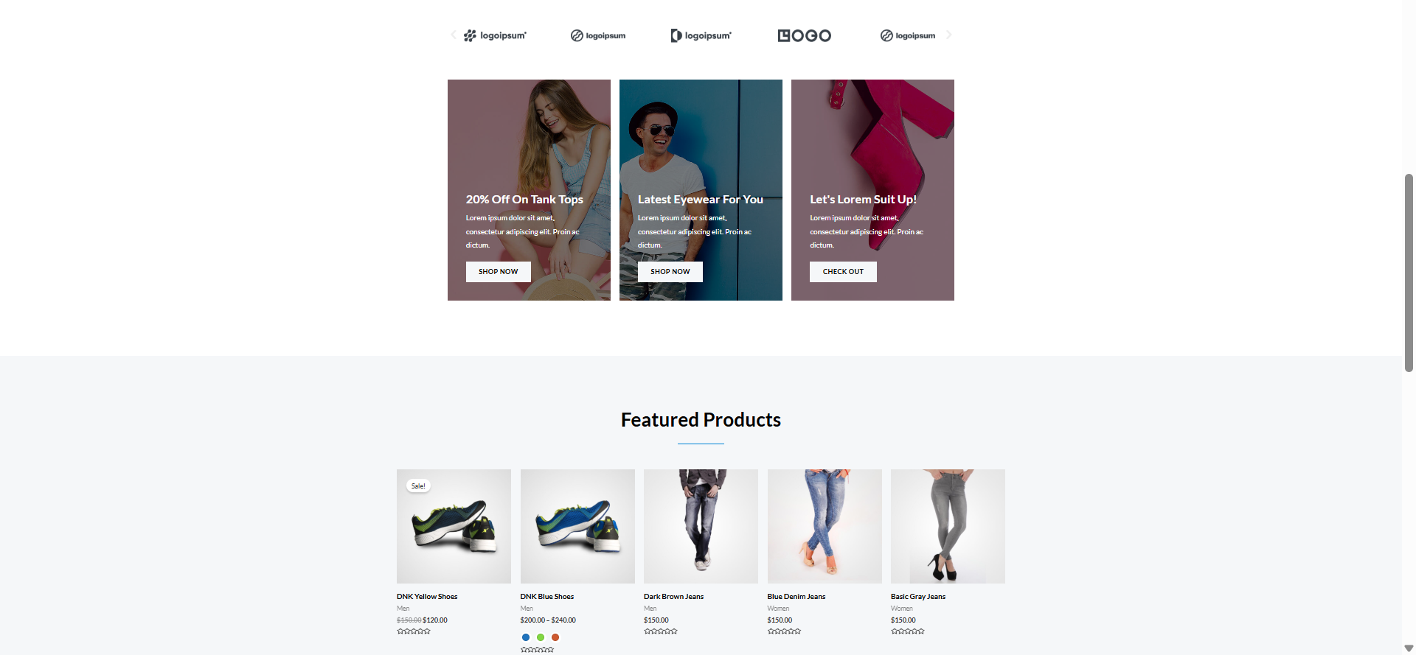Viewport: 1416px width, 655px height.
Task: Select the blue color swatch
Action: point(526,637)
